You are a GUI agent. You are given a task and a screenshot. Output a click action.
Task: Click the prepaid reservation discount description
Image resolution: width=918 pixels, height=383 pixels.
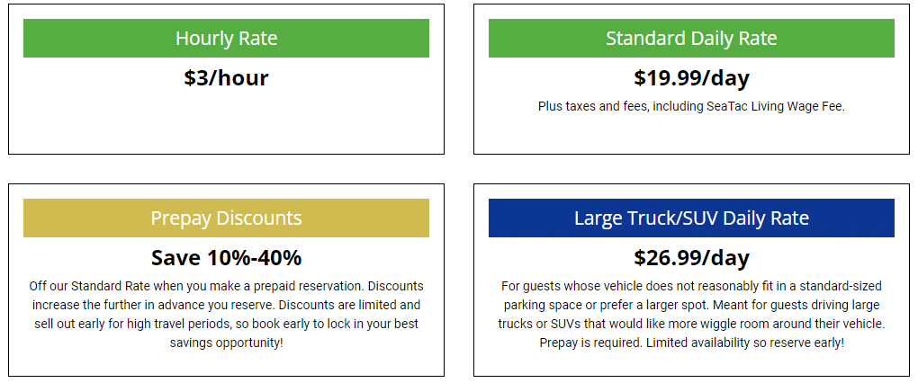tap(226, 315)
